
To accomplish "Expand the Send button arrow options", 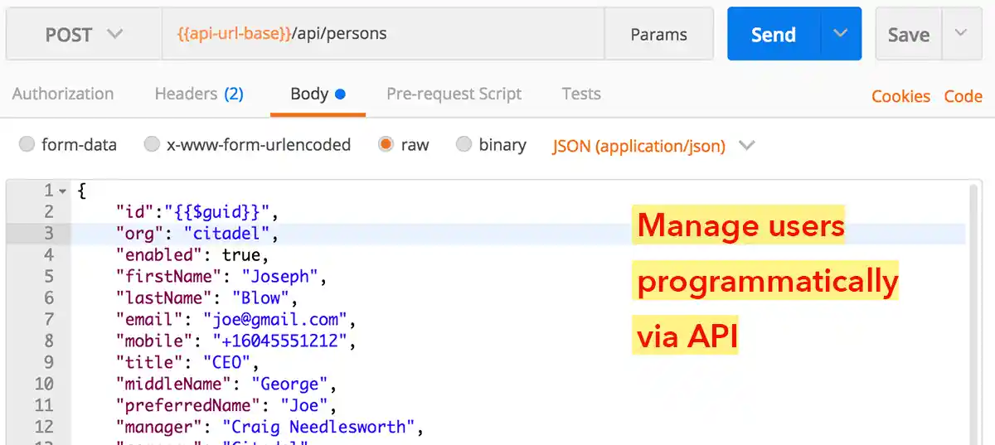I will pyautogui.click(x=841, y=35).
